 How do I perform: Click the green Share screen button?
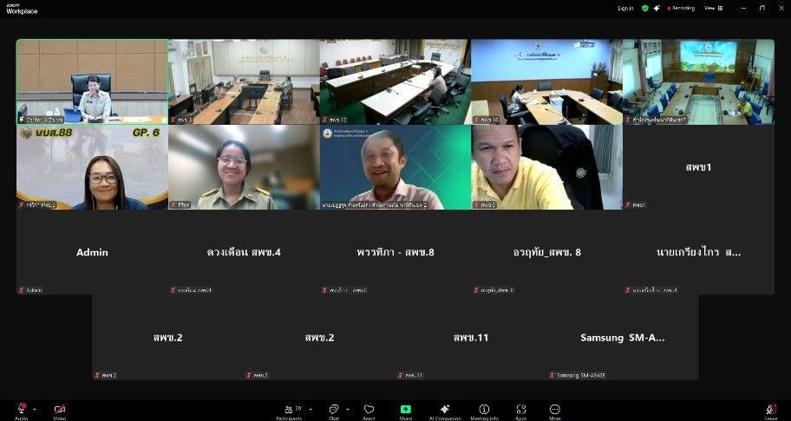405,409
